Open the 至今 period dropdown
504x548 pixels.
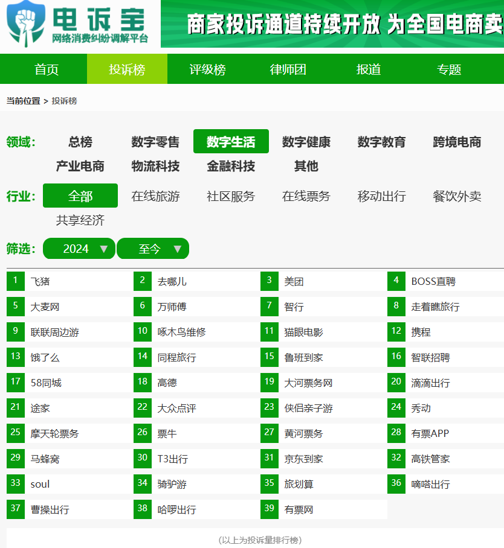click(153, 249)
